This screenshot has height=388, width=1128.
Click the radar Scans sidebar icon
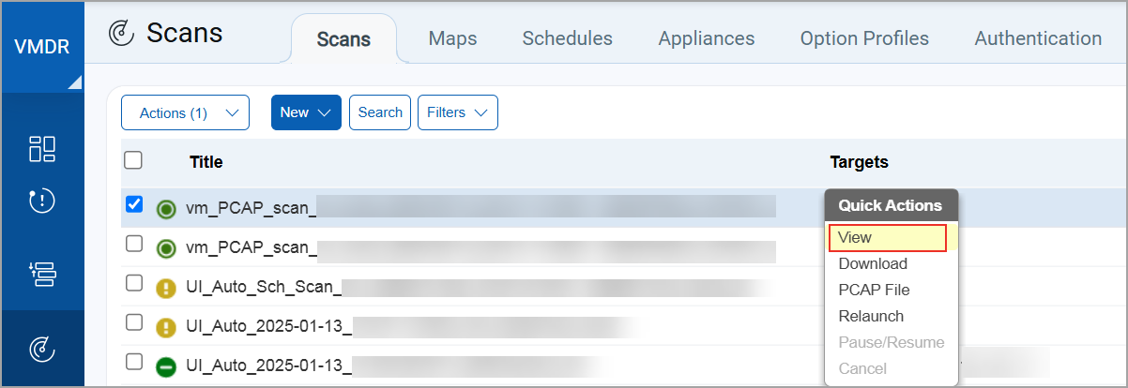[42, 350]
